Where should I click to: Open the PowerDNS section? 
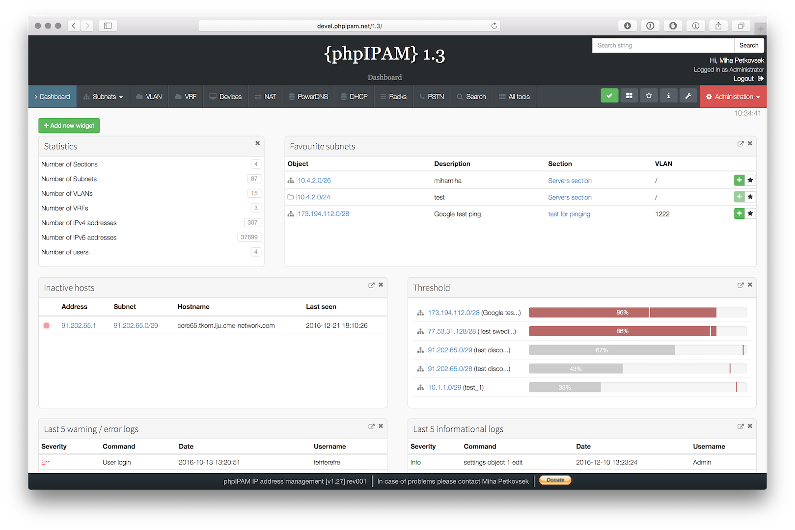[x=308, y=96]
